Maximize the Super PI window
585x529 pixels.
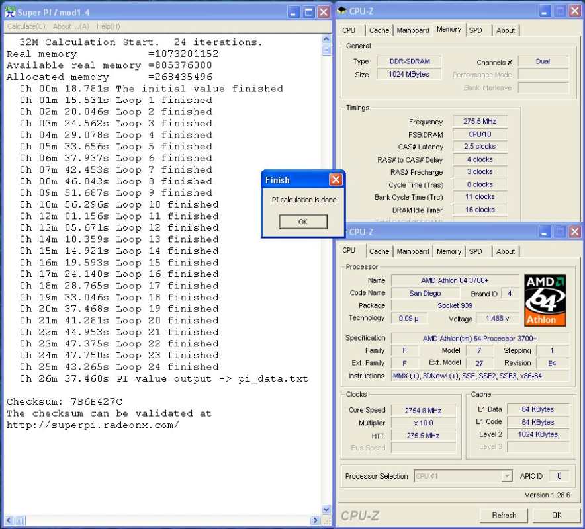309,13
